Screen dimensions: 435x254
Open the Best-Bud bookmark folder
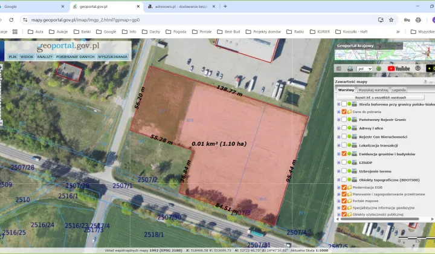(x=228, y=31)
